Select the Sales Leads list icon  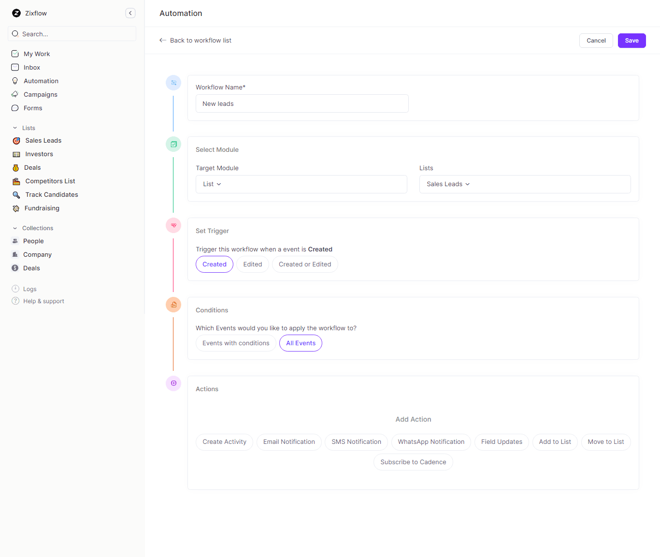(16, 140)
